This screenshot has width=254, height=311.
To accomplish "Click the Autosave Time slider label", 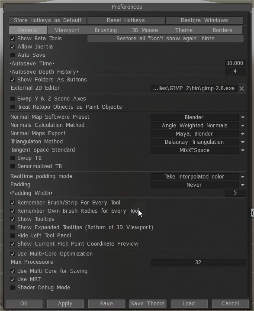I will [32, 64].
